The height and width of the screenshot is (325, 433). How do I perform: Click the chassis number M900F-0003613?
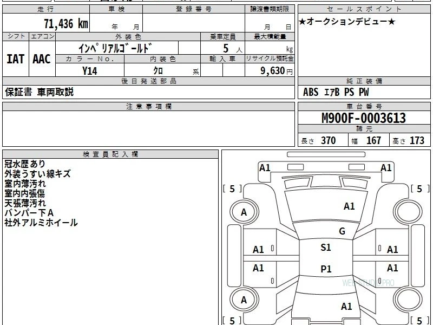[x=364, y=118]
